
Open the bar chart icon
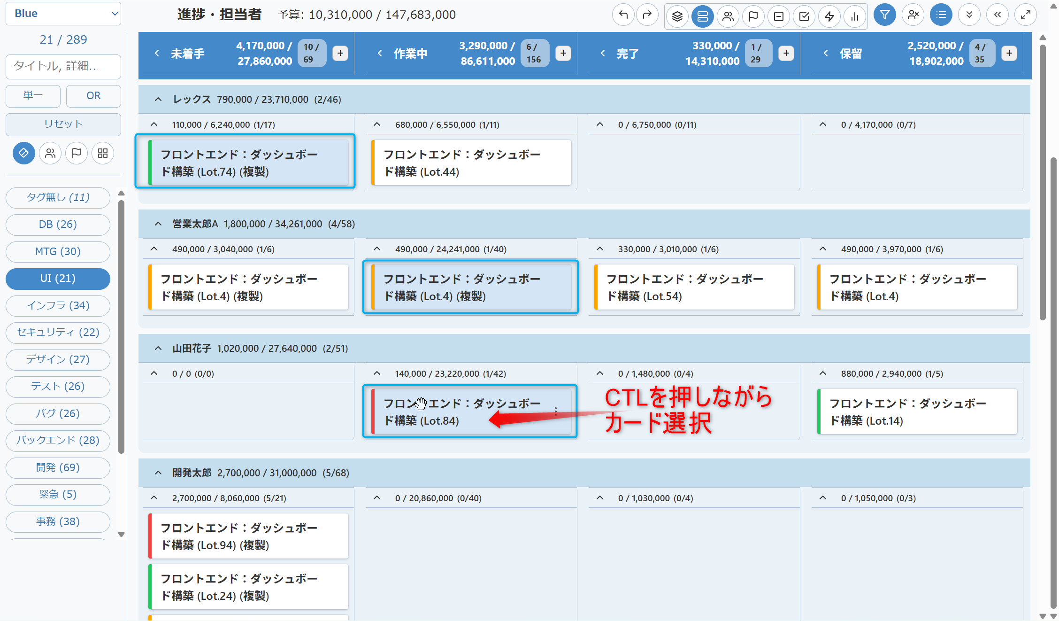(x=855, y=16)
